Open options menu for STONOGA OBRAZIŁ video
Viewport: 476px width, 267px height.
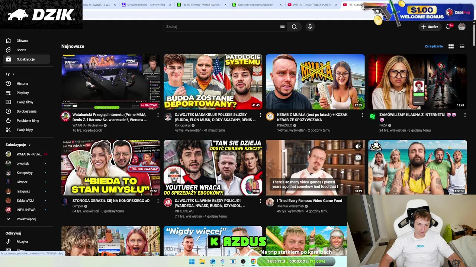pyautogui.click(x=158, y=201)
